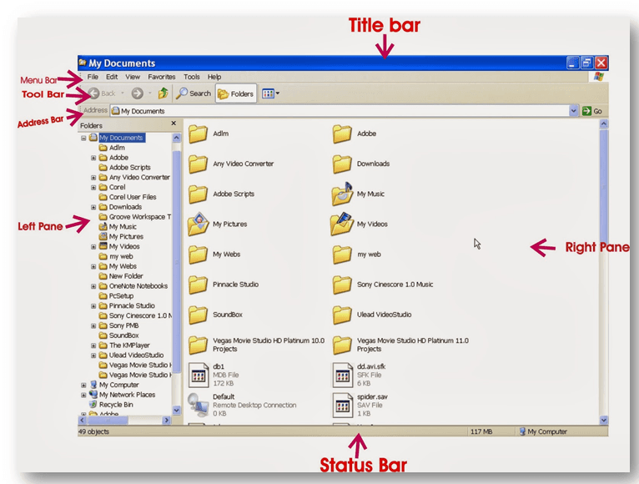Open the Edit menu
Screen dimensions: 639x484
coord(112,77)
